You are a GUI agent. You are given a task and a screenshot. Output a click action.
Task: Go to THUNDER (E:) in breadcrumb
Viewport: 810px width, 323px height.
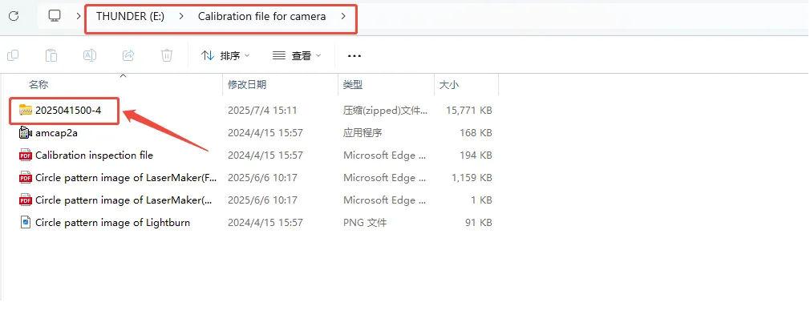pos(130,16)
